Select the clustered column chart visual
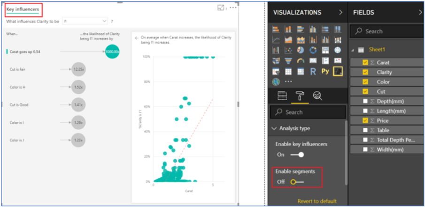This screenshot has width=425, height=207. (313, 29)
